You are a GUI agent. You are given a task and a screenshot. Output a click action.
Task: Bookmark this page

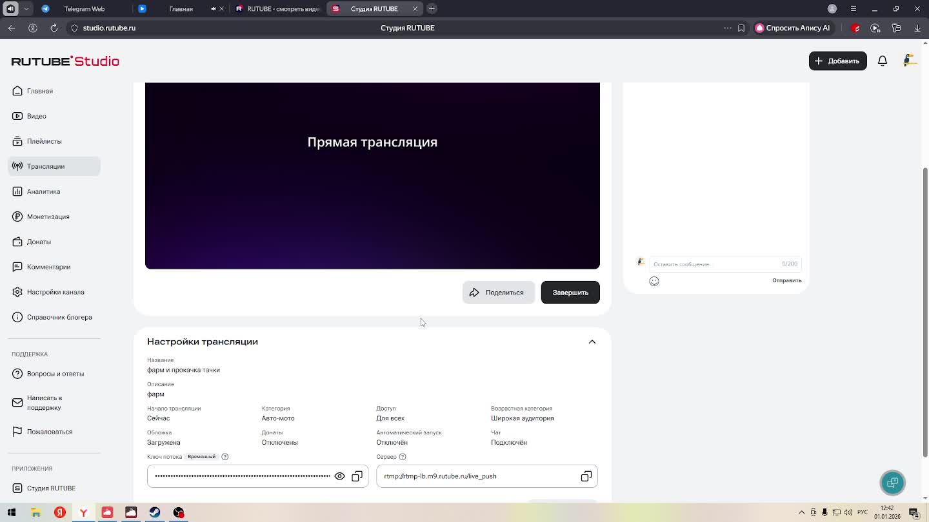click(741, 28)
